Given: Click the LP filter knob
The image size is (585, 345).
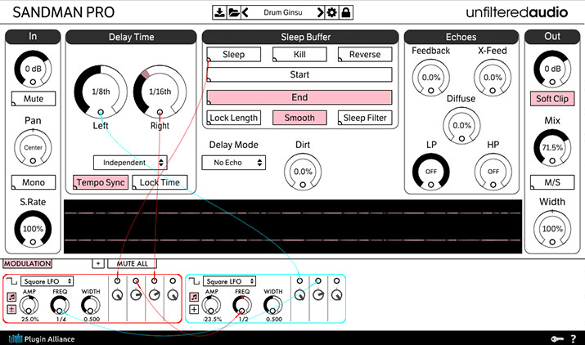Looking at the screenshot, I should pyautogui.click(x=431, y=172).
